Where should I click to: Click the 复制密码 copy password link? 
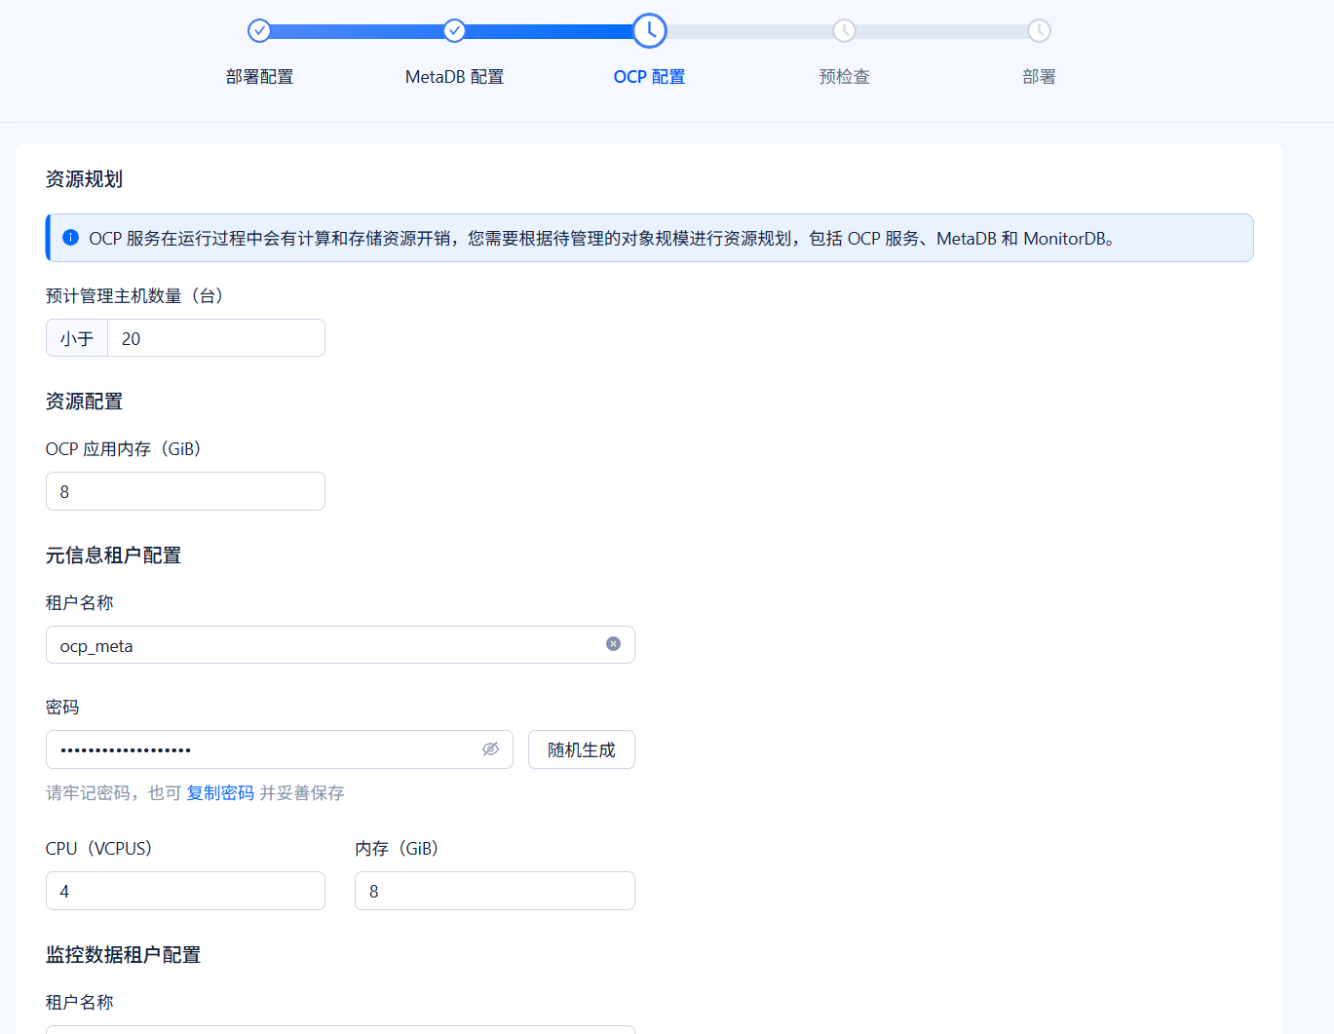220,793
